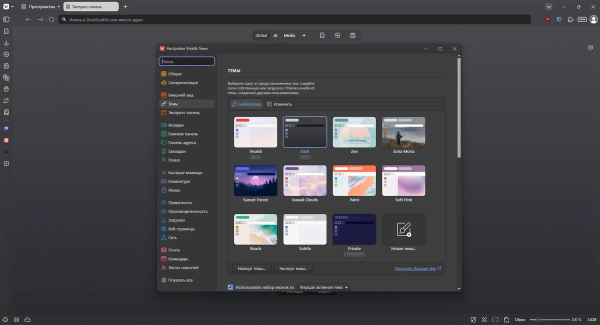Viewport: 600px width, 325px height.
Task: Click the Импорт темы button
Action: (251, 268)
